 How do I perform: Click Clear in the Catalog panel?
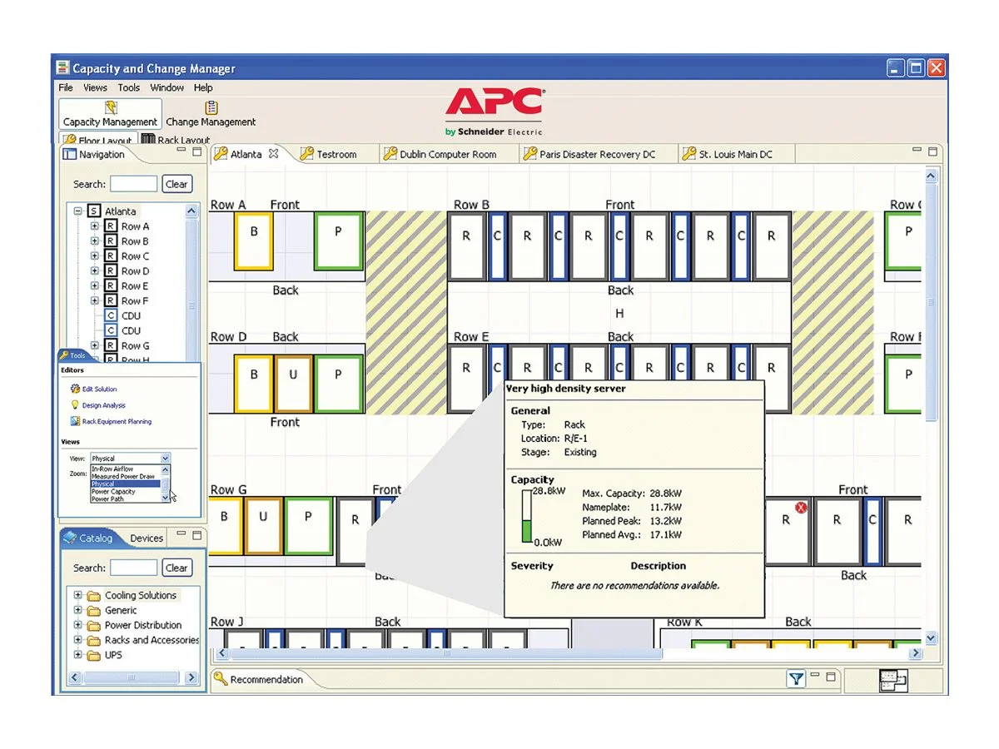176,568
